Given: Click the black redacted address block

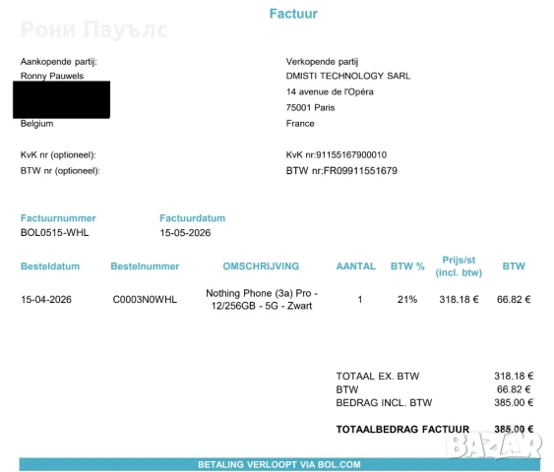Looking at the screenshot, I should click(x=61, y=99).
